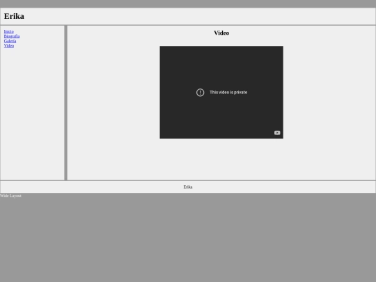This screenshot has height=282, width=376.
Task: Click the Erika site title heading
Action: click(x=14, y=16)
